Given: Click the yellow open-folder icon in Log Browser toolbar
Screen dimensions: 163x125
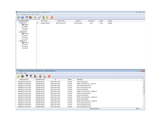Looking at the screenshot, I should click(x=18, y=76).
